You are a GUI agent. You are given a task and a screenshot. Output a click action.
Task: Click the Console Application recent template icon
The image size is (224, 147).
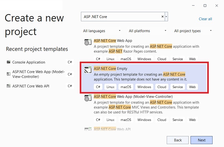tap(9, 62)
